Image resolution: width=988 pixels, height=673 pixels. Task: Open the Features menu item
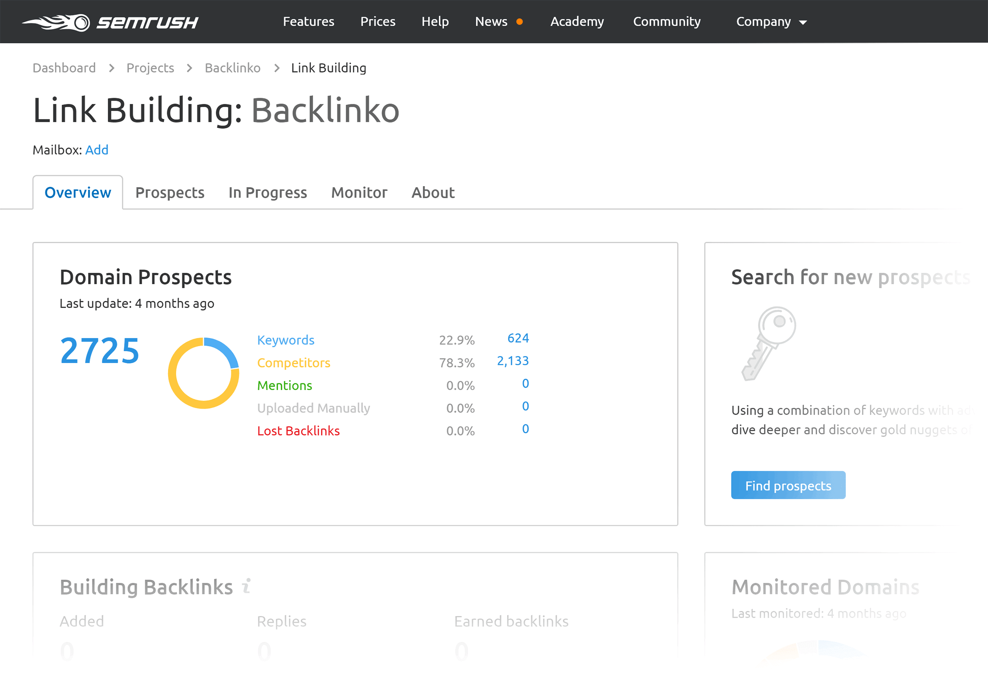pos(309,21)
